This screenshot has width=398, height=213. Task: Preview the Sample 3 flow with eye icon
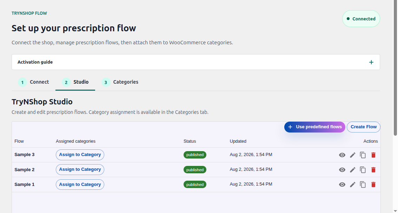click(342, 155)
